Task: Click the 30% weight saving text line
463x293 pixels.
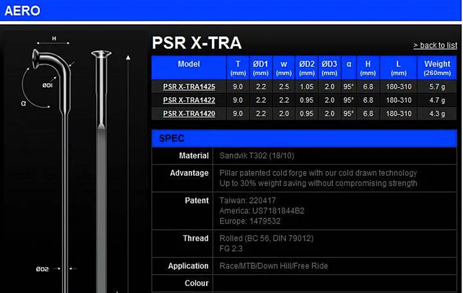Action: point(318,183)
